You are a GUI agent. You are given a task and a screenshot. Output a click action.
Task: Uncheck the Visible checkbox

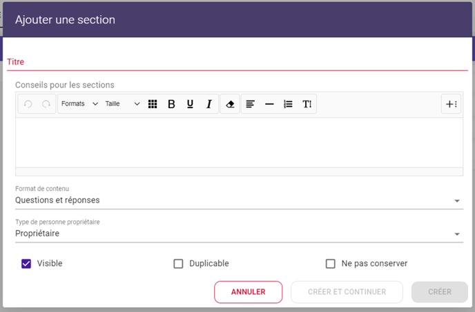tap(26, 264)
